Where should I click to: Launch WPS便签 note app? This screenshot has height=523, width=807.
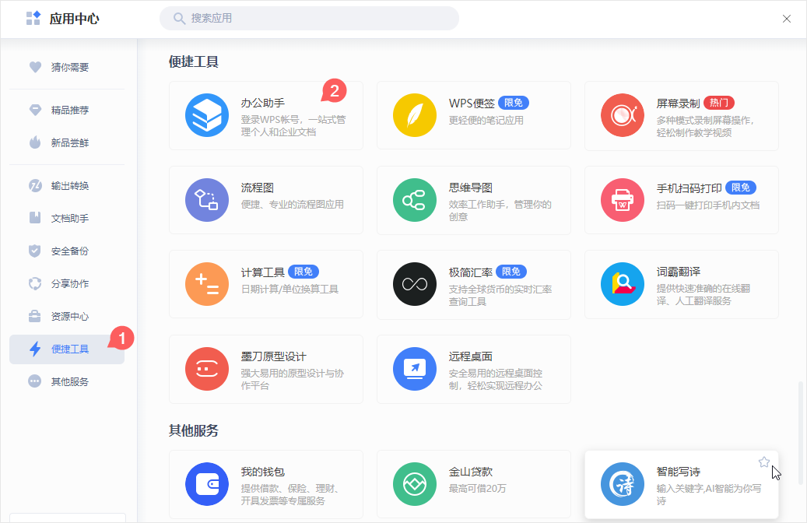pyautogui.click(x=414, y=114)
